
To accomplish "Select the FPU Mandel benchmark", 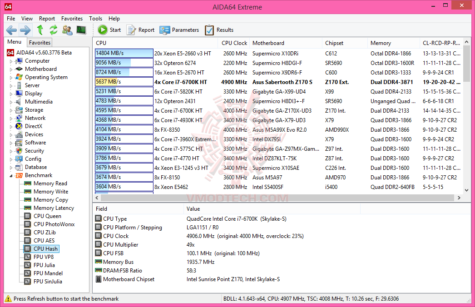I will click(x=48, y=273).
